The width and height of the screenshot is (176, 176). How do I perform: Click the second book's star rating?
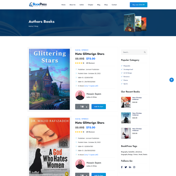(x=80, y=132)
